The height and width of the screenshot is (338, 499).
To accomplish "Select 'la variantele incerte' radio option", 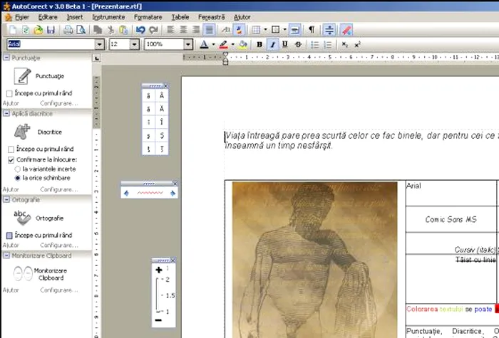I will pyautogui.click(x=18, y=169).
